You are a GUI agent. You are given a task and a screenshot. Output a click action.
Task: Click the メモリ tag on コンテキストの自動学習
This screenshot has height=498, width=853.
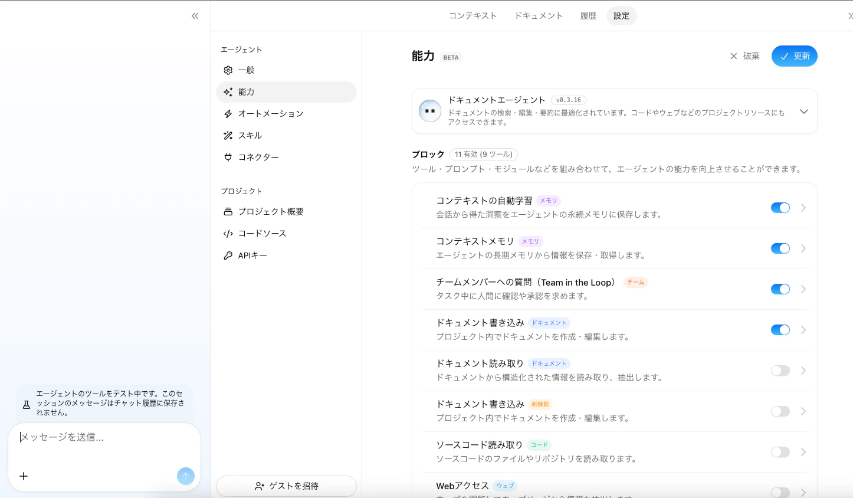pyautogui.click(x=549, y=201)
